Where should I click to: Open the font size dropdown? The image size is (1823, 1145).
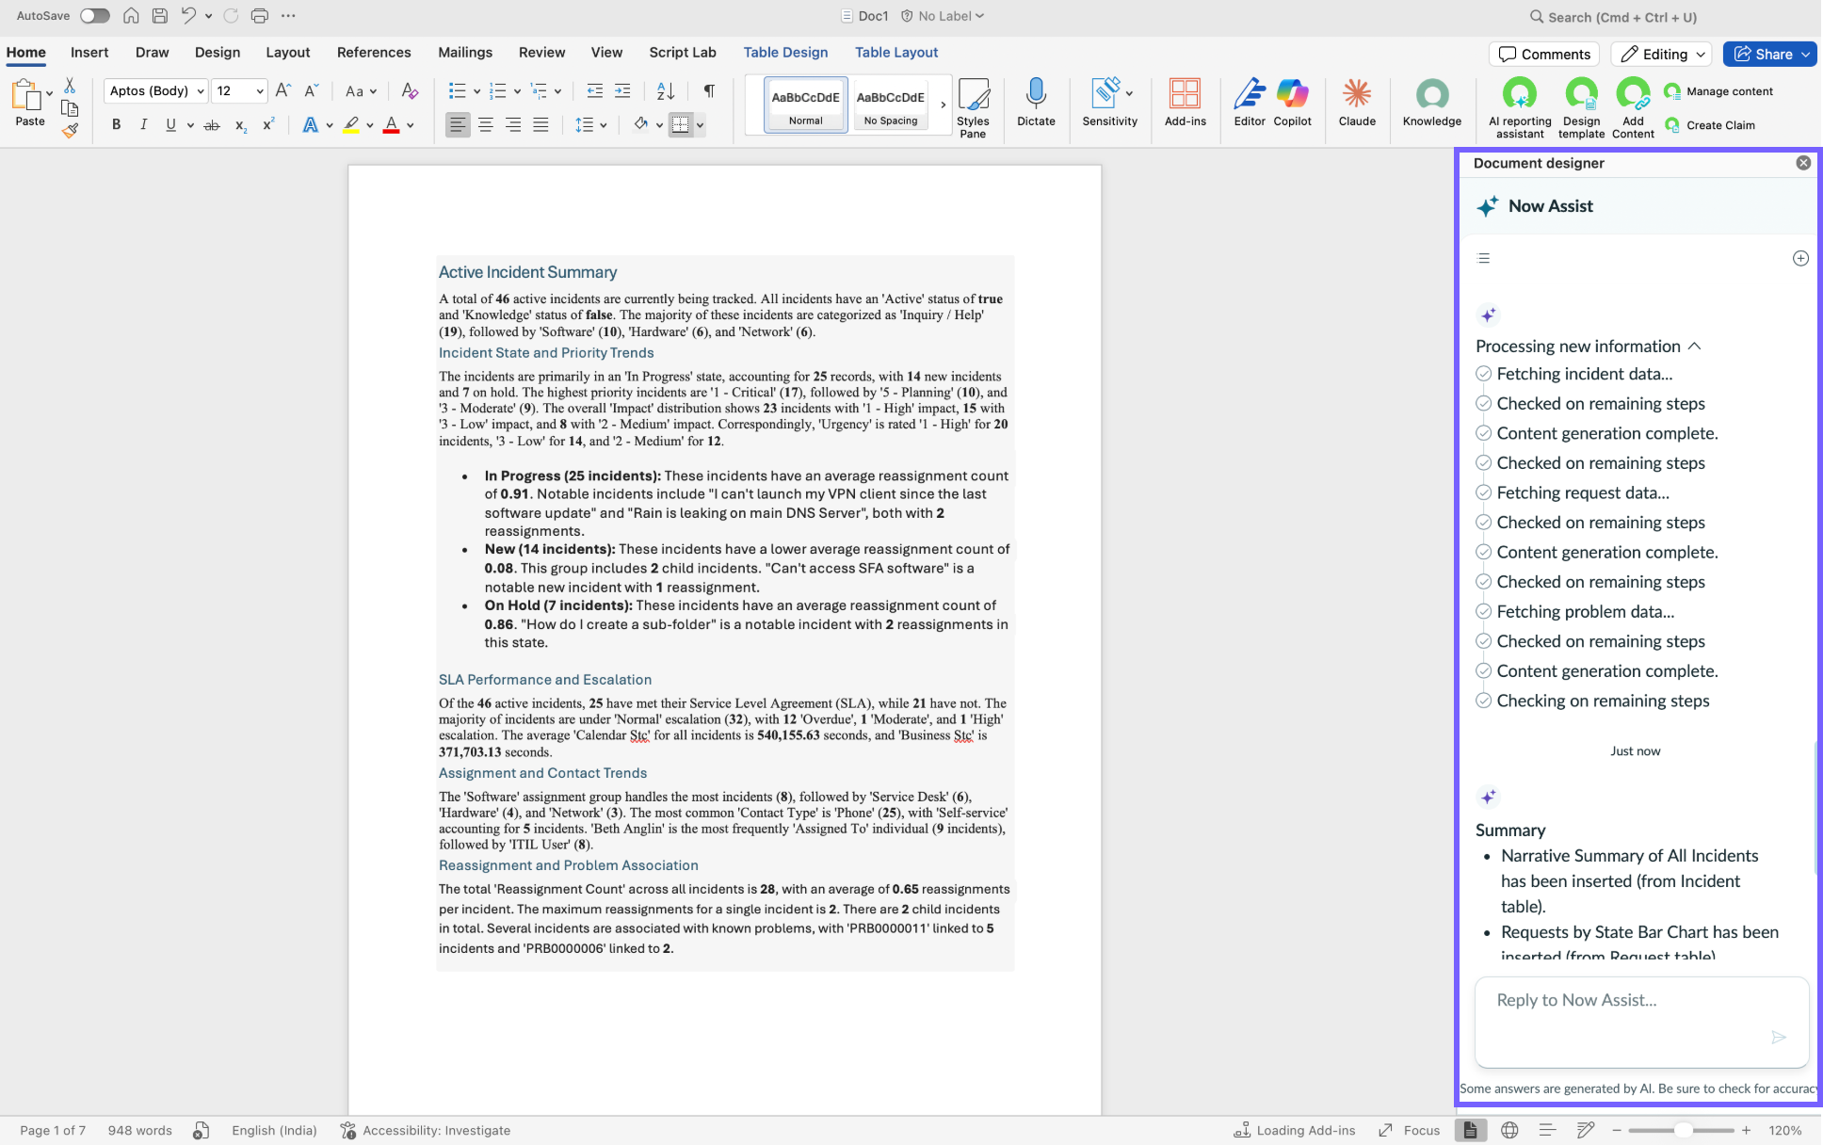coord(260,91)
